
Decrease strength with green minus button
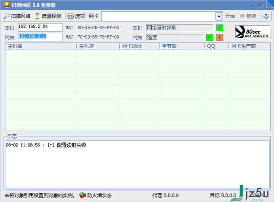click(x=210, y=37)
